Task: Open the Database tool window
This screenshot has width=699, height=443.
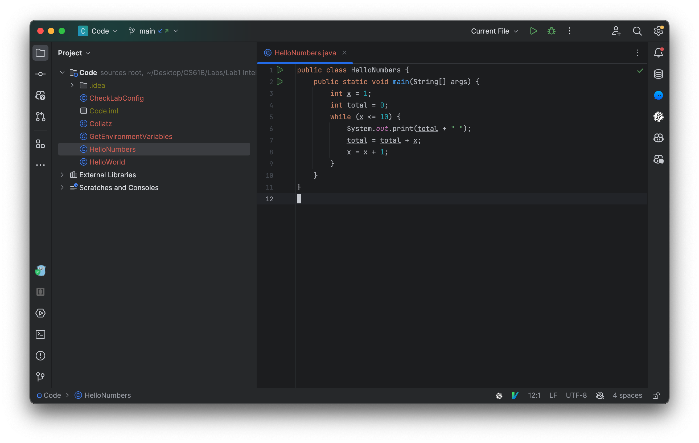Action: pos(658,74)
